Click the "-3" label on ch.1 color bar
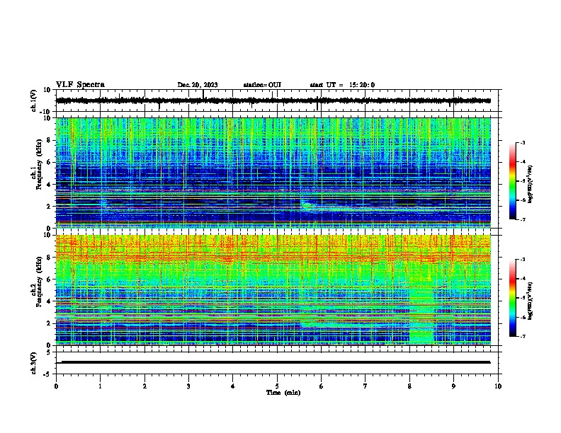Screen dimensions: 561x433 [522, 142]
